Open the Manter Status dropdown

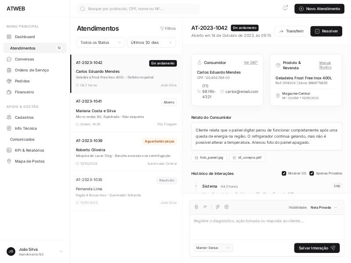click(213, 248)
